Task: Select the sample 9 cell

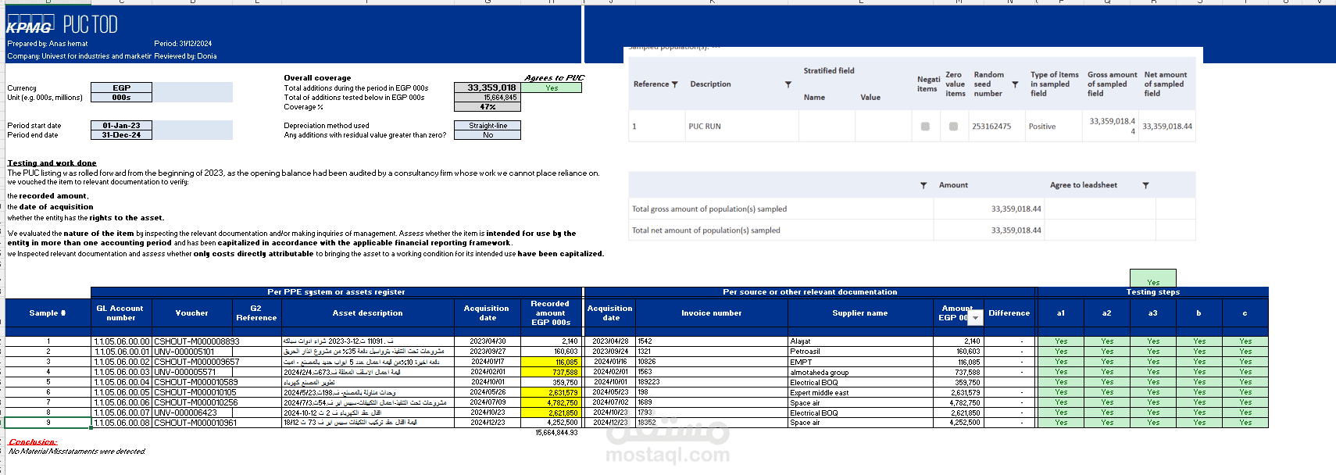Action: click(48, 423)
